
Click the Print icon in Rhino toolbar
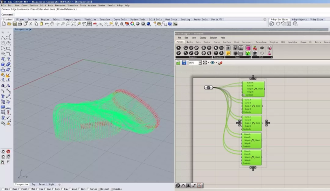21,24
